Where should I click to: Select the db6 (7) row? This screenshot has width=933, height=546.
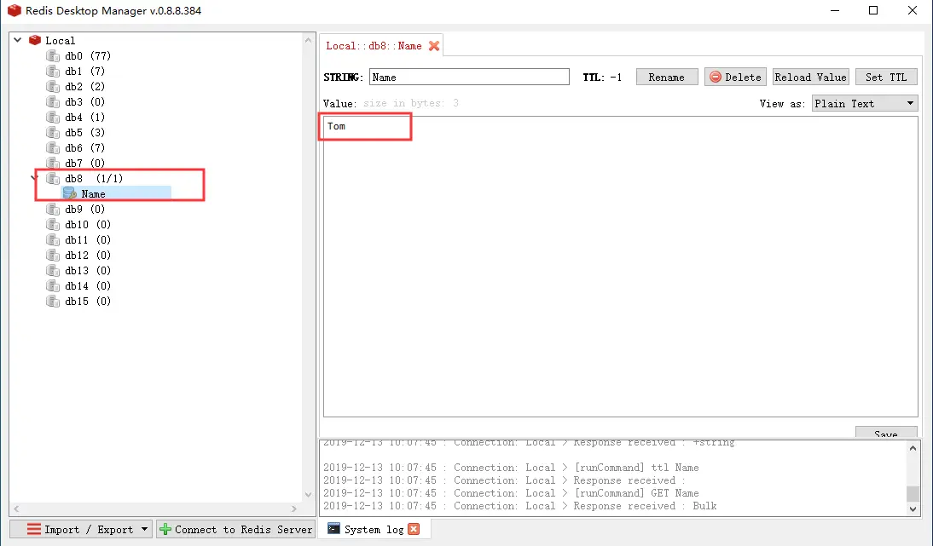click(76, 148)
